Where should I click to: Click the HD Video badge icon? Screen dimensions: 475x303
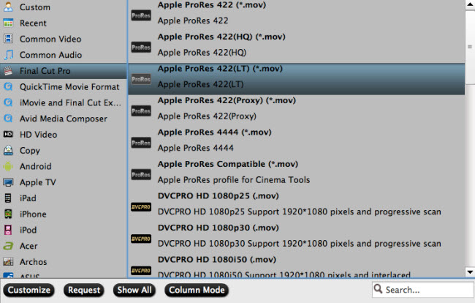(x=8, y=134)
